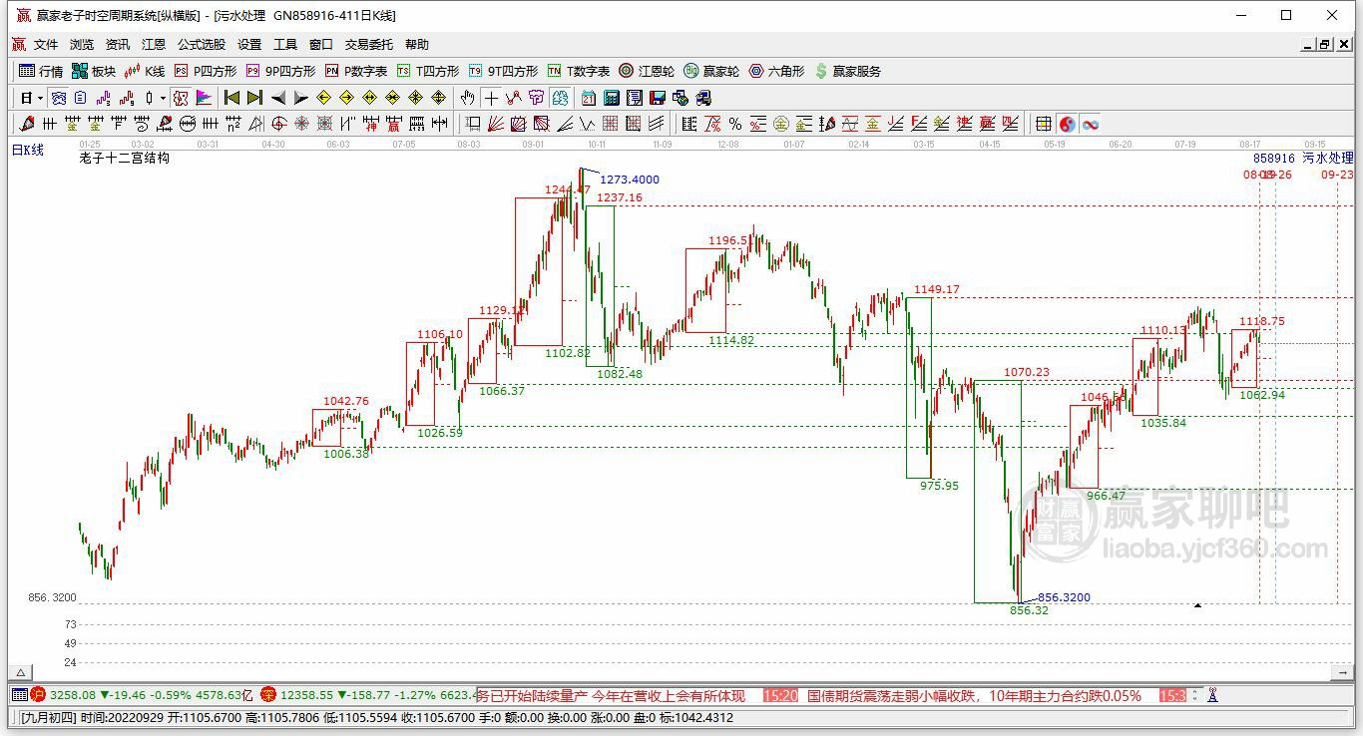Jump to first bar icon
The height and width of the screenshot is (736, 1363).
(231, 98)
